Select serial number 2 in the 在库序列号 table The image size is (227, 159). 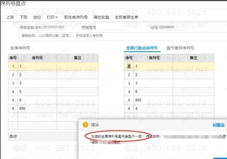coord(37,75)
